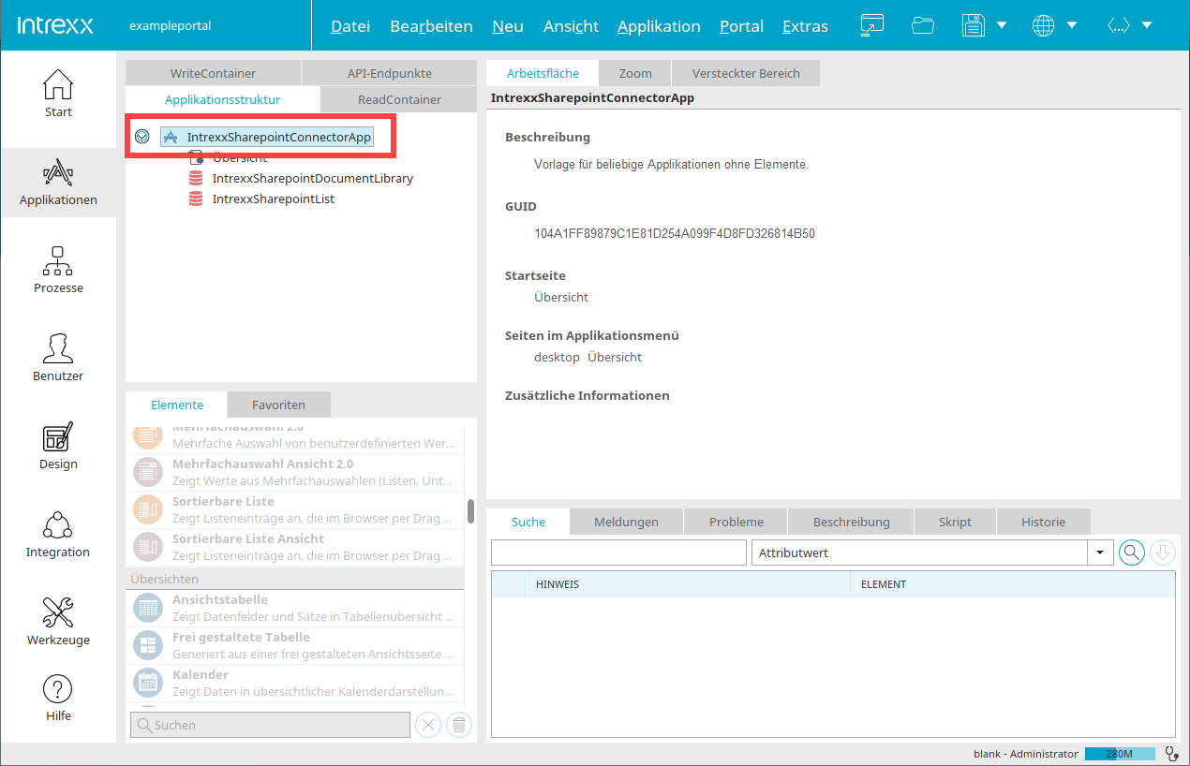Open the Applikationen module
This screenshot has height=766, width=1190.
pos(58,182)
